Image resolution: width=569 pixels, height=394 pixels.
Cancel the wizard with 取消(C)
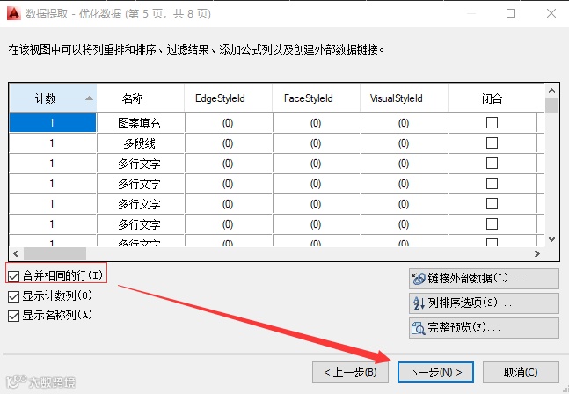pyautogui.click(x=521, y=372)
